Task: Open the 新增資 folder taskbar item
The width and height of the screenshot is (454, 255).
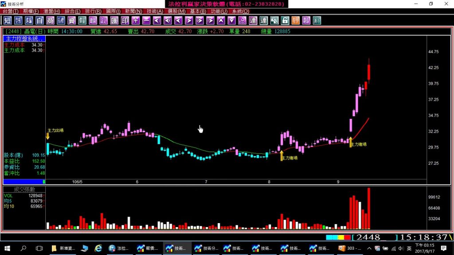Action: [63, 248]
